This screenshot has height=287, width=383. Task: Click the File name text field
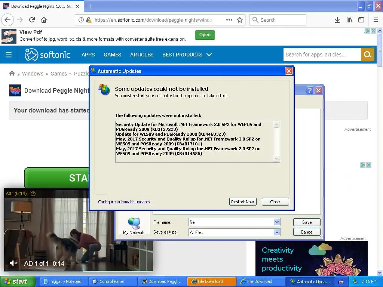(231, 222)
